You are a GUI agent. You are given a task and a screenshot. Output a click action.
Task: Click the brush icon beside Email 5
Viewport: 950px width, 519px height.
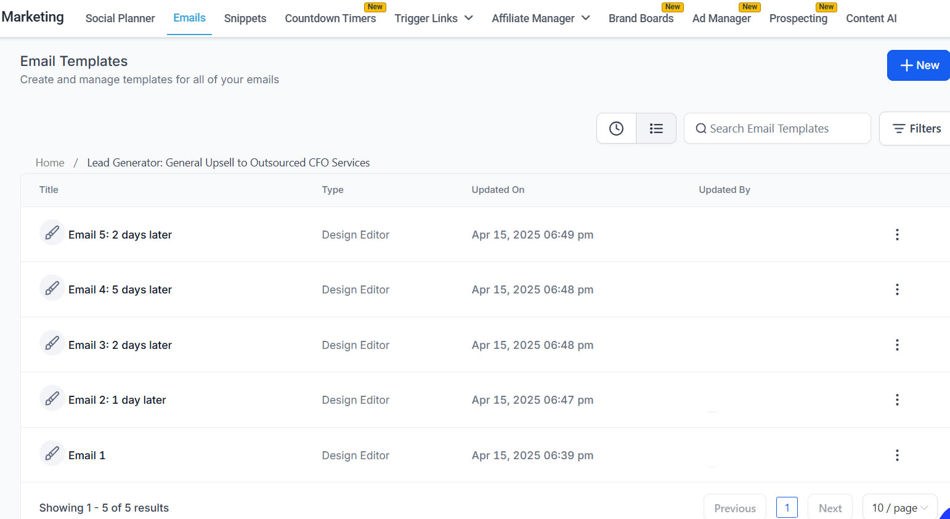click(52, 233)
